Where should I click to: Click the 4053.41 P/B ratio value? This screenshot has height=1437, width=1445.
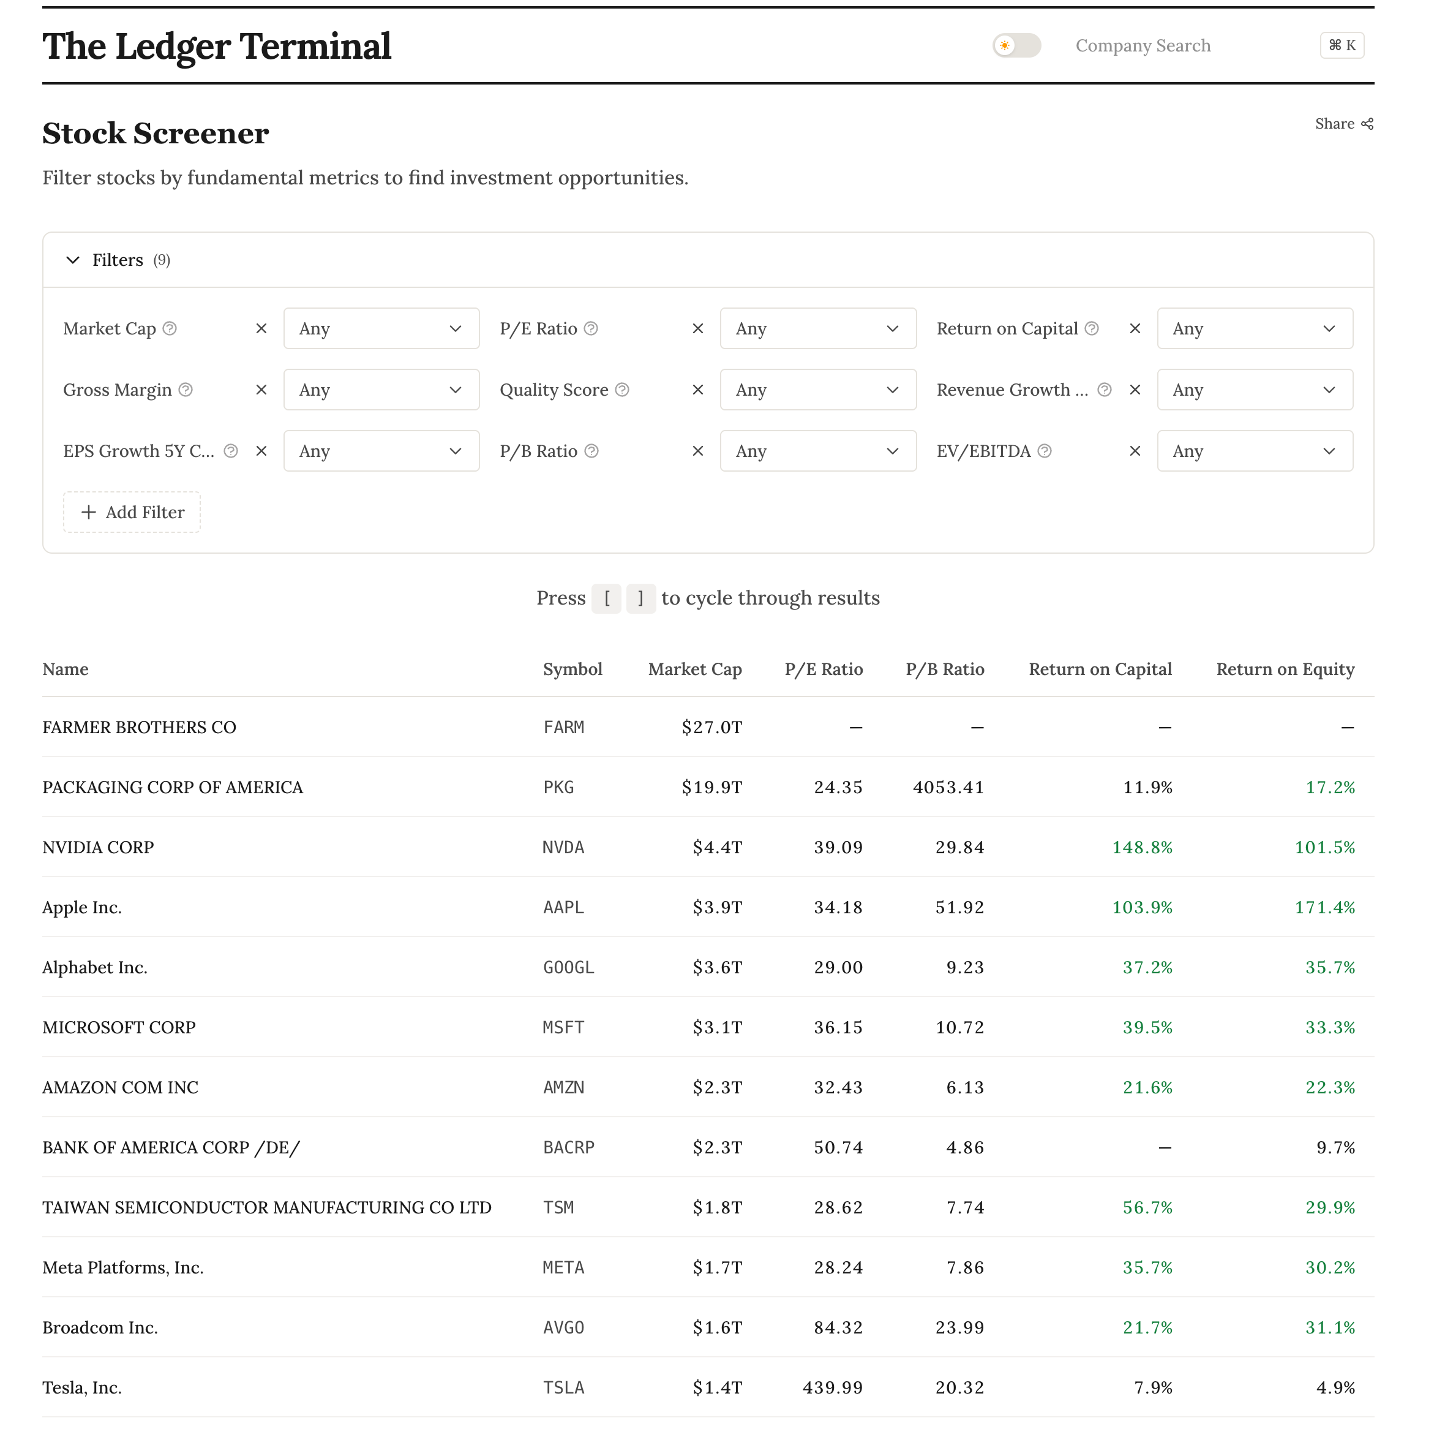(x=948, y=787)
